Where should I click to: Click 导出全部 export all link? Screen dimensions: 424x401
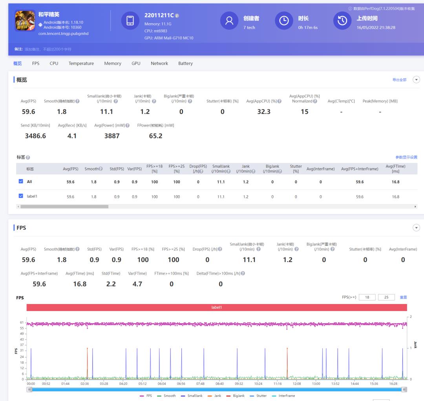coord(399,80)
